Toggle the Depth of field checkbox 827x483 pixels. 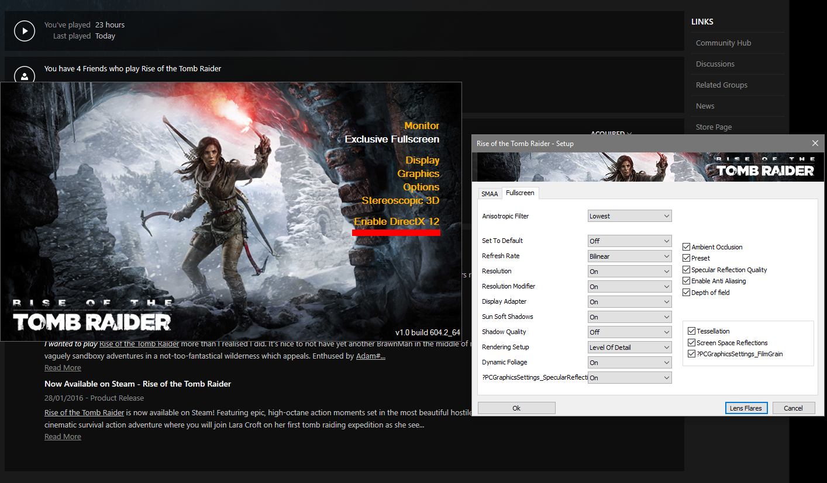tap(687, 293)
